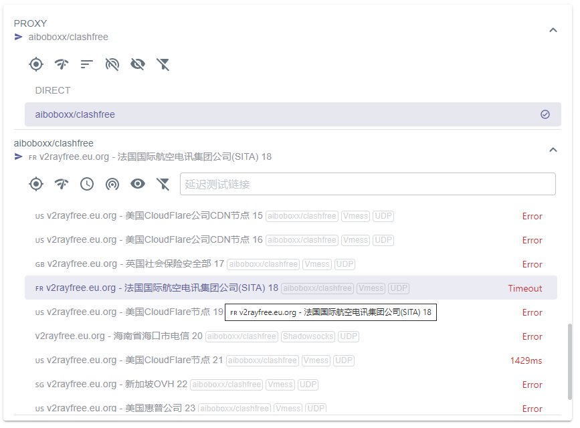The image size is (580, 428).
Task: Open the sort order icon in PROXY panel
Action: (86, 64)
